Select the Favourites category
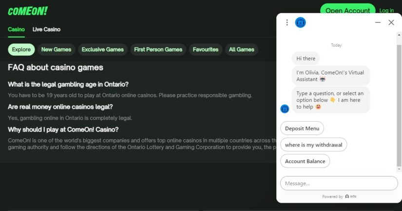 point(206,50)
